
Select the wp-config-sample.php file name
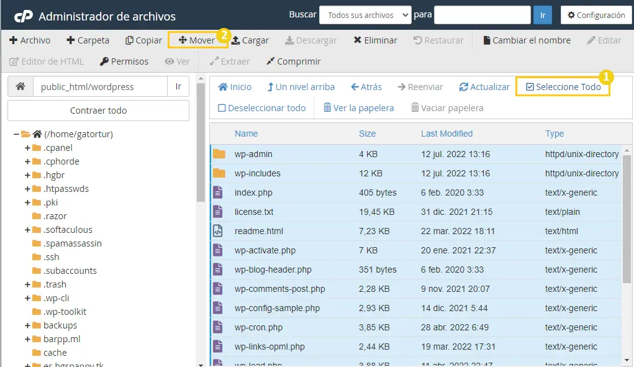277,308
